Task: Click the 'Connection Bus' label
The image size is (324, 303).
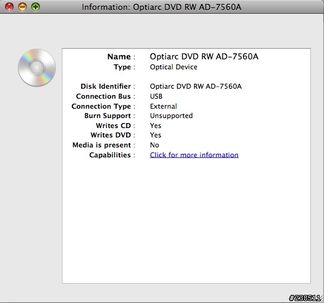Action: tap(104, 96)
